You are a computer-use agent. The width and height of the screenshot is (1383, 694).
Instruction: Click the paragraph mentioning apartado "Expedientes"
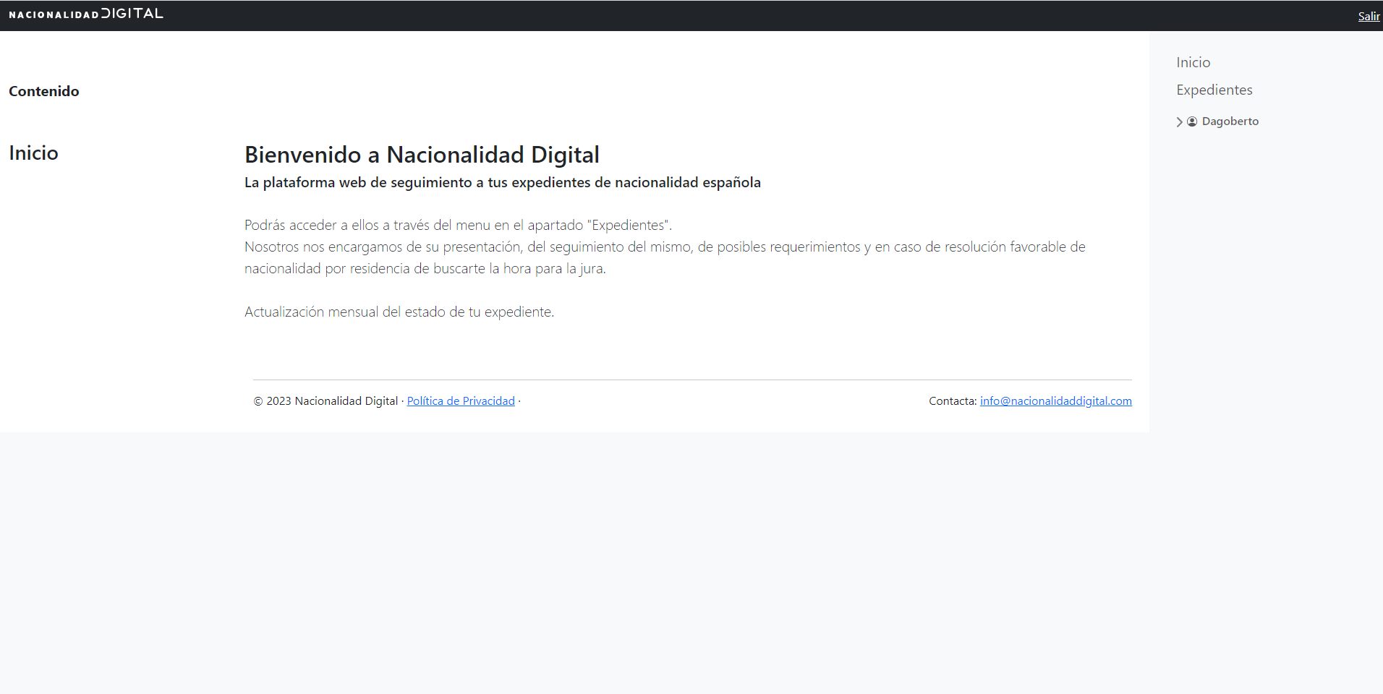(x=459, y=225)
